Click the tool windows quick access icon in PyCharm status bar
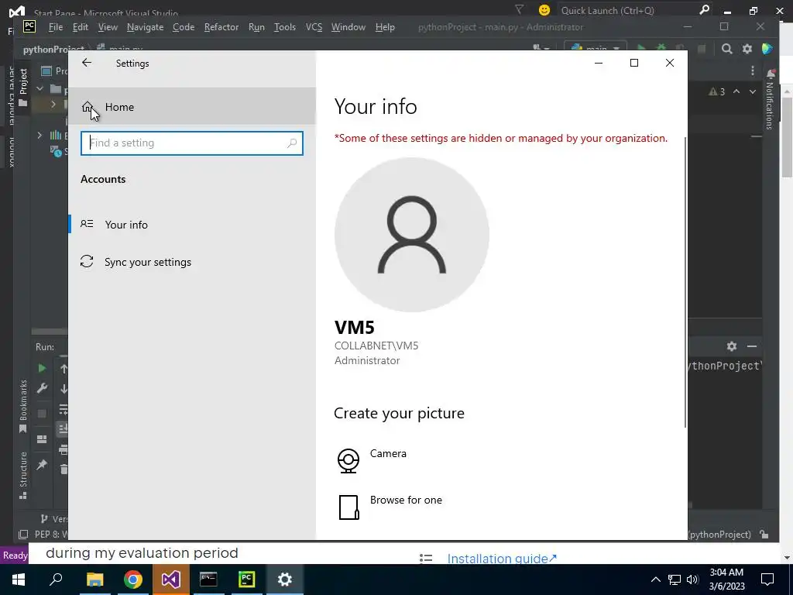793x595 pixels. coord(22,535)
